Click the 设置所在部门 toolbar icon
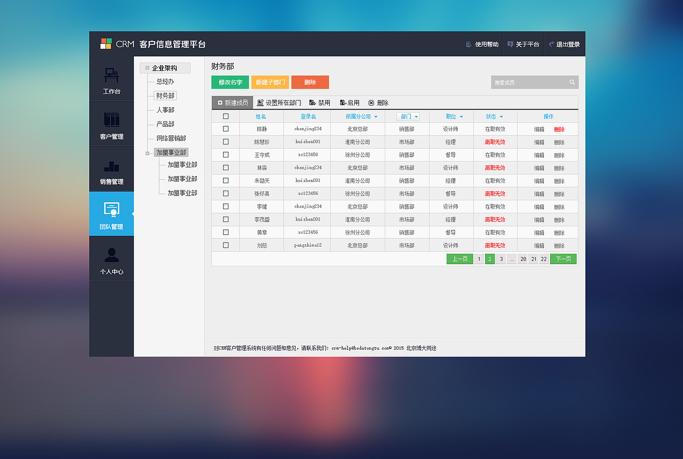The width and height of the screenshot is (683, 459). (x=260, y=102)
